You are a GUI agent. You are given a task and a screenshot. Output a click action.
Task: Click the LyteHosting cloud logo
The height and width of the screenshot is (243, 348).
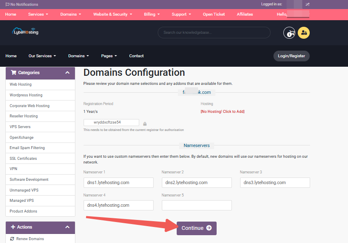coord(26,31)
